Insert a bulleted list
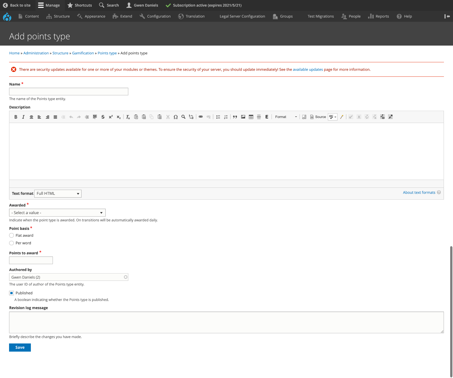The width and height of the screenshot is (453, 378). click(x=218, y=117)
